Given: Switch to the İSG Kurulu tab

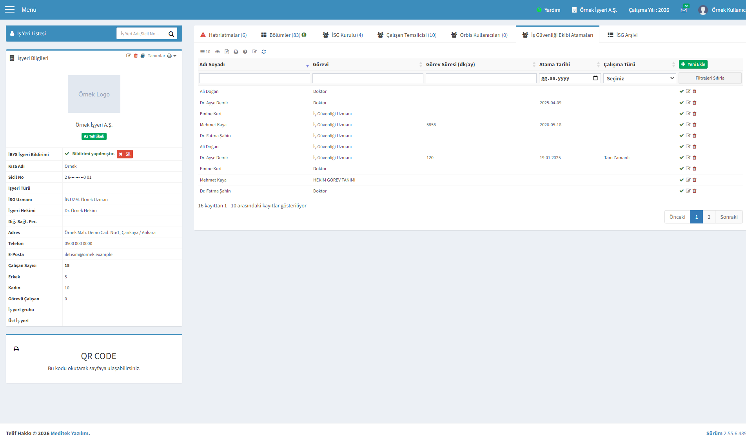Looking at the screenshot, I should coord(343,35).
